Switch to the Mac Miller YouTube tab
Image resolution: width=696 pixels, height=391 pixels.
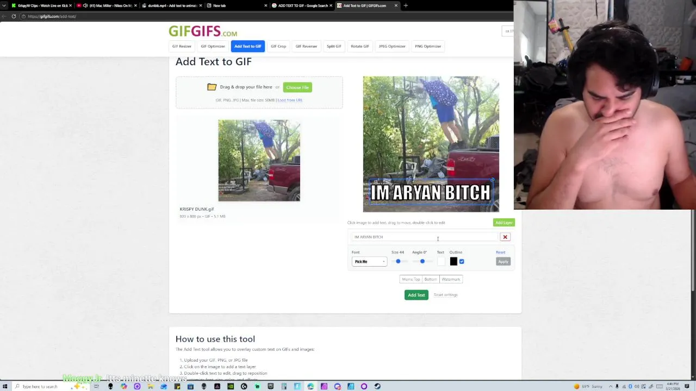[x=107, y=5]
